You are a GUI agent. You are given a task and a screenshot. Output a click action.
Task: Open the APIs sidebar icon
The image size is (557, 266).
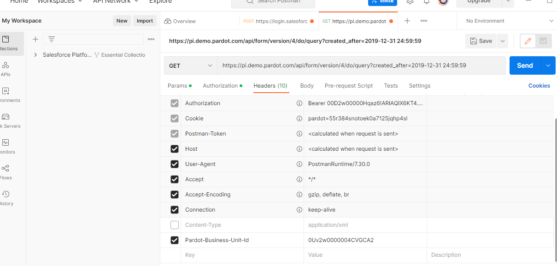tap(6, 69)
